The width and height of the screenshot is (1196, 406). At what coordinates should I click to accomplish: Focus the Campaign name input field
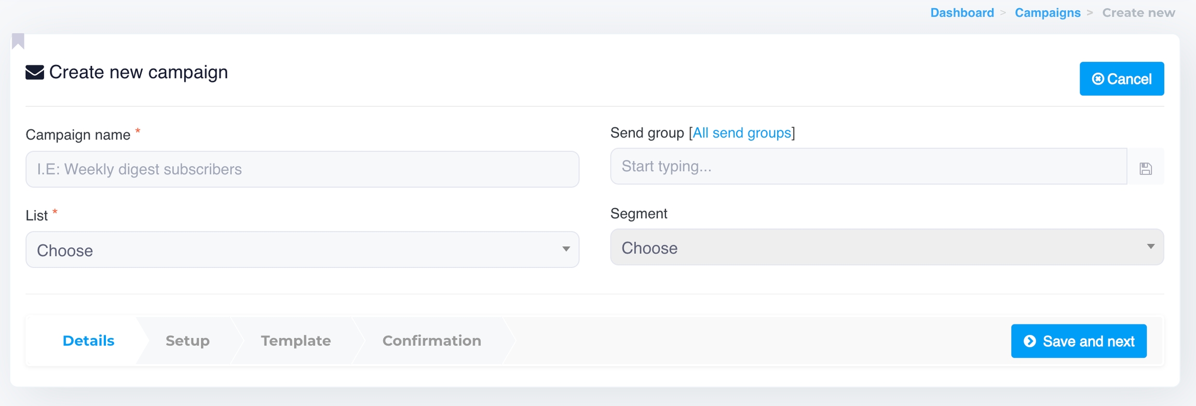point(302,169)
